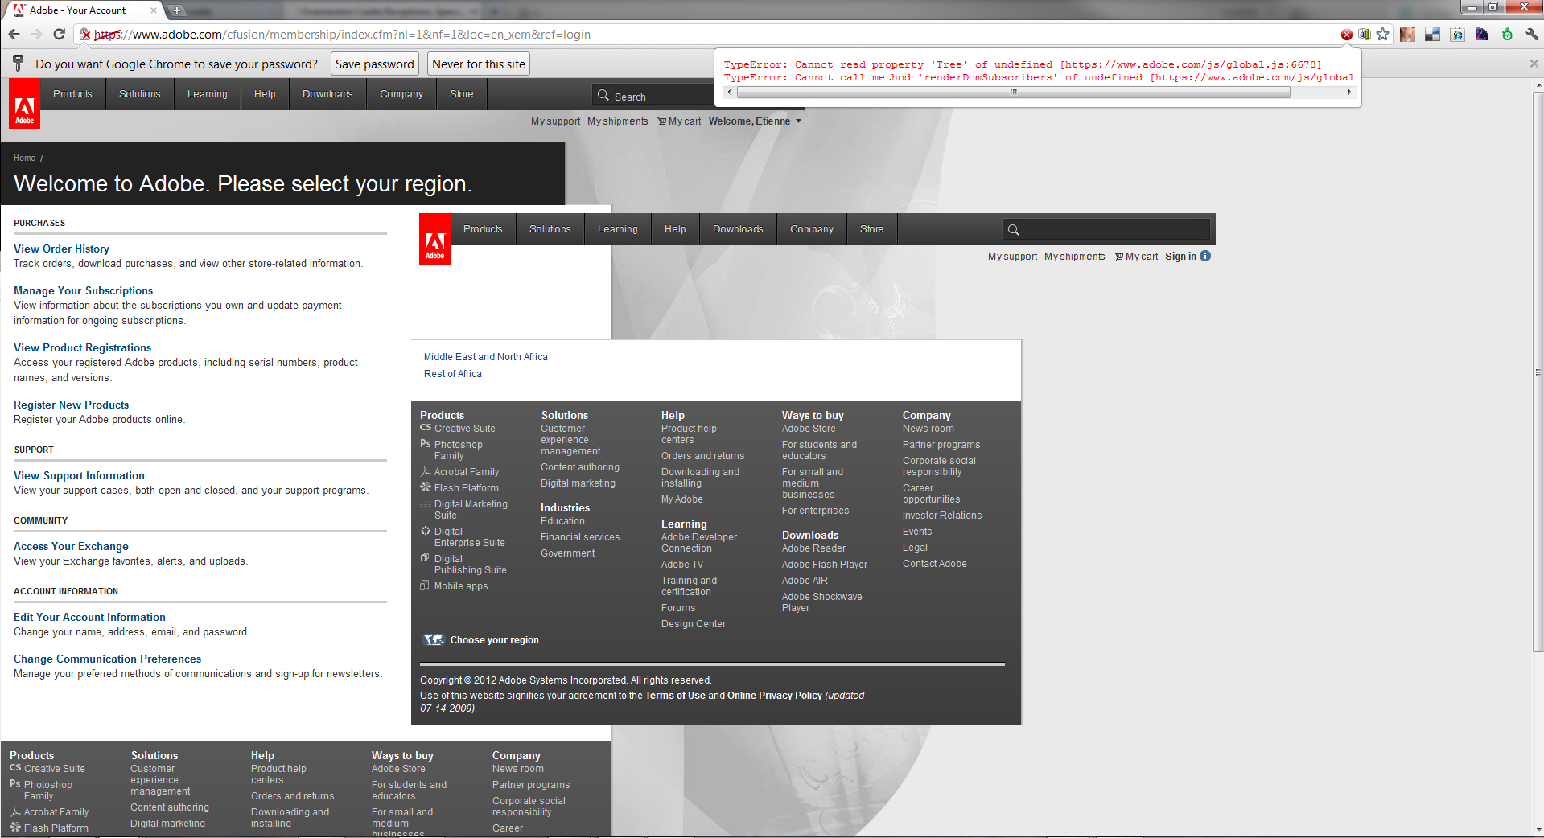Image resolution: width=1544 pixels, height=838 pixels.
Task: Click the checkered squares extension icon
Action: [1432, 34]
